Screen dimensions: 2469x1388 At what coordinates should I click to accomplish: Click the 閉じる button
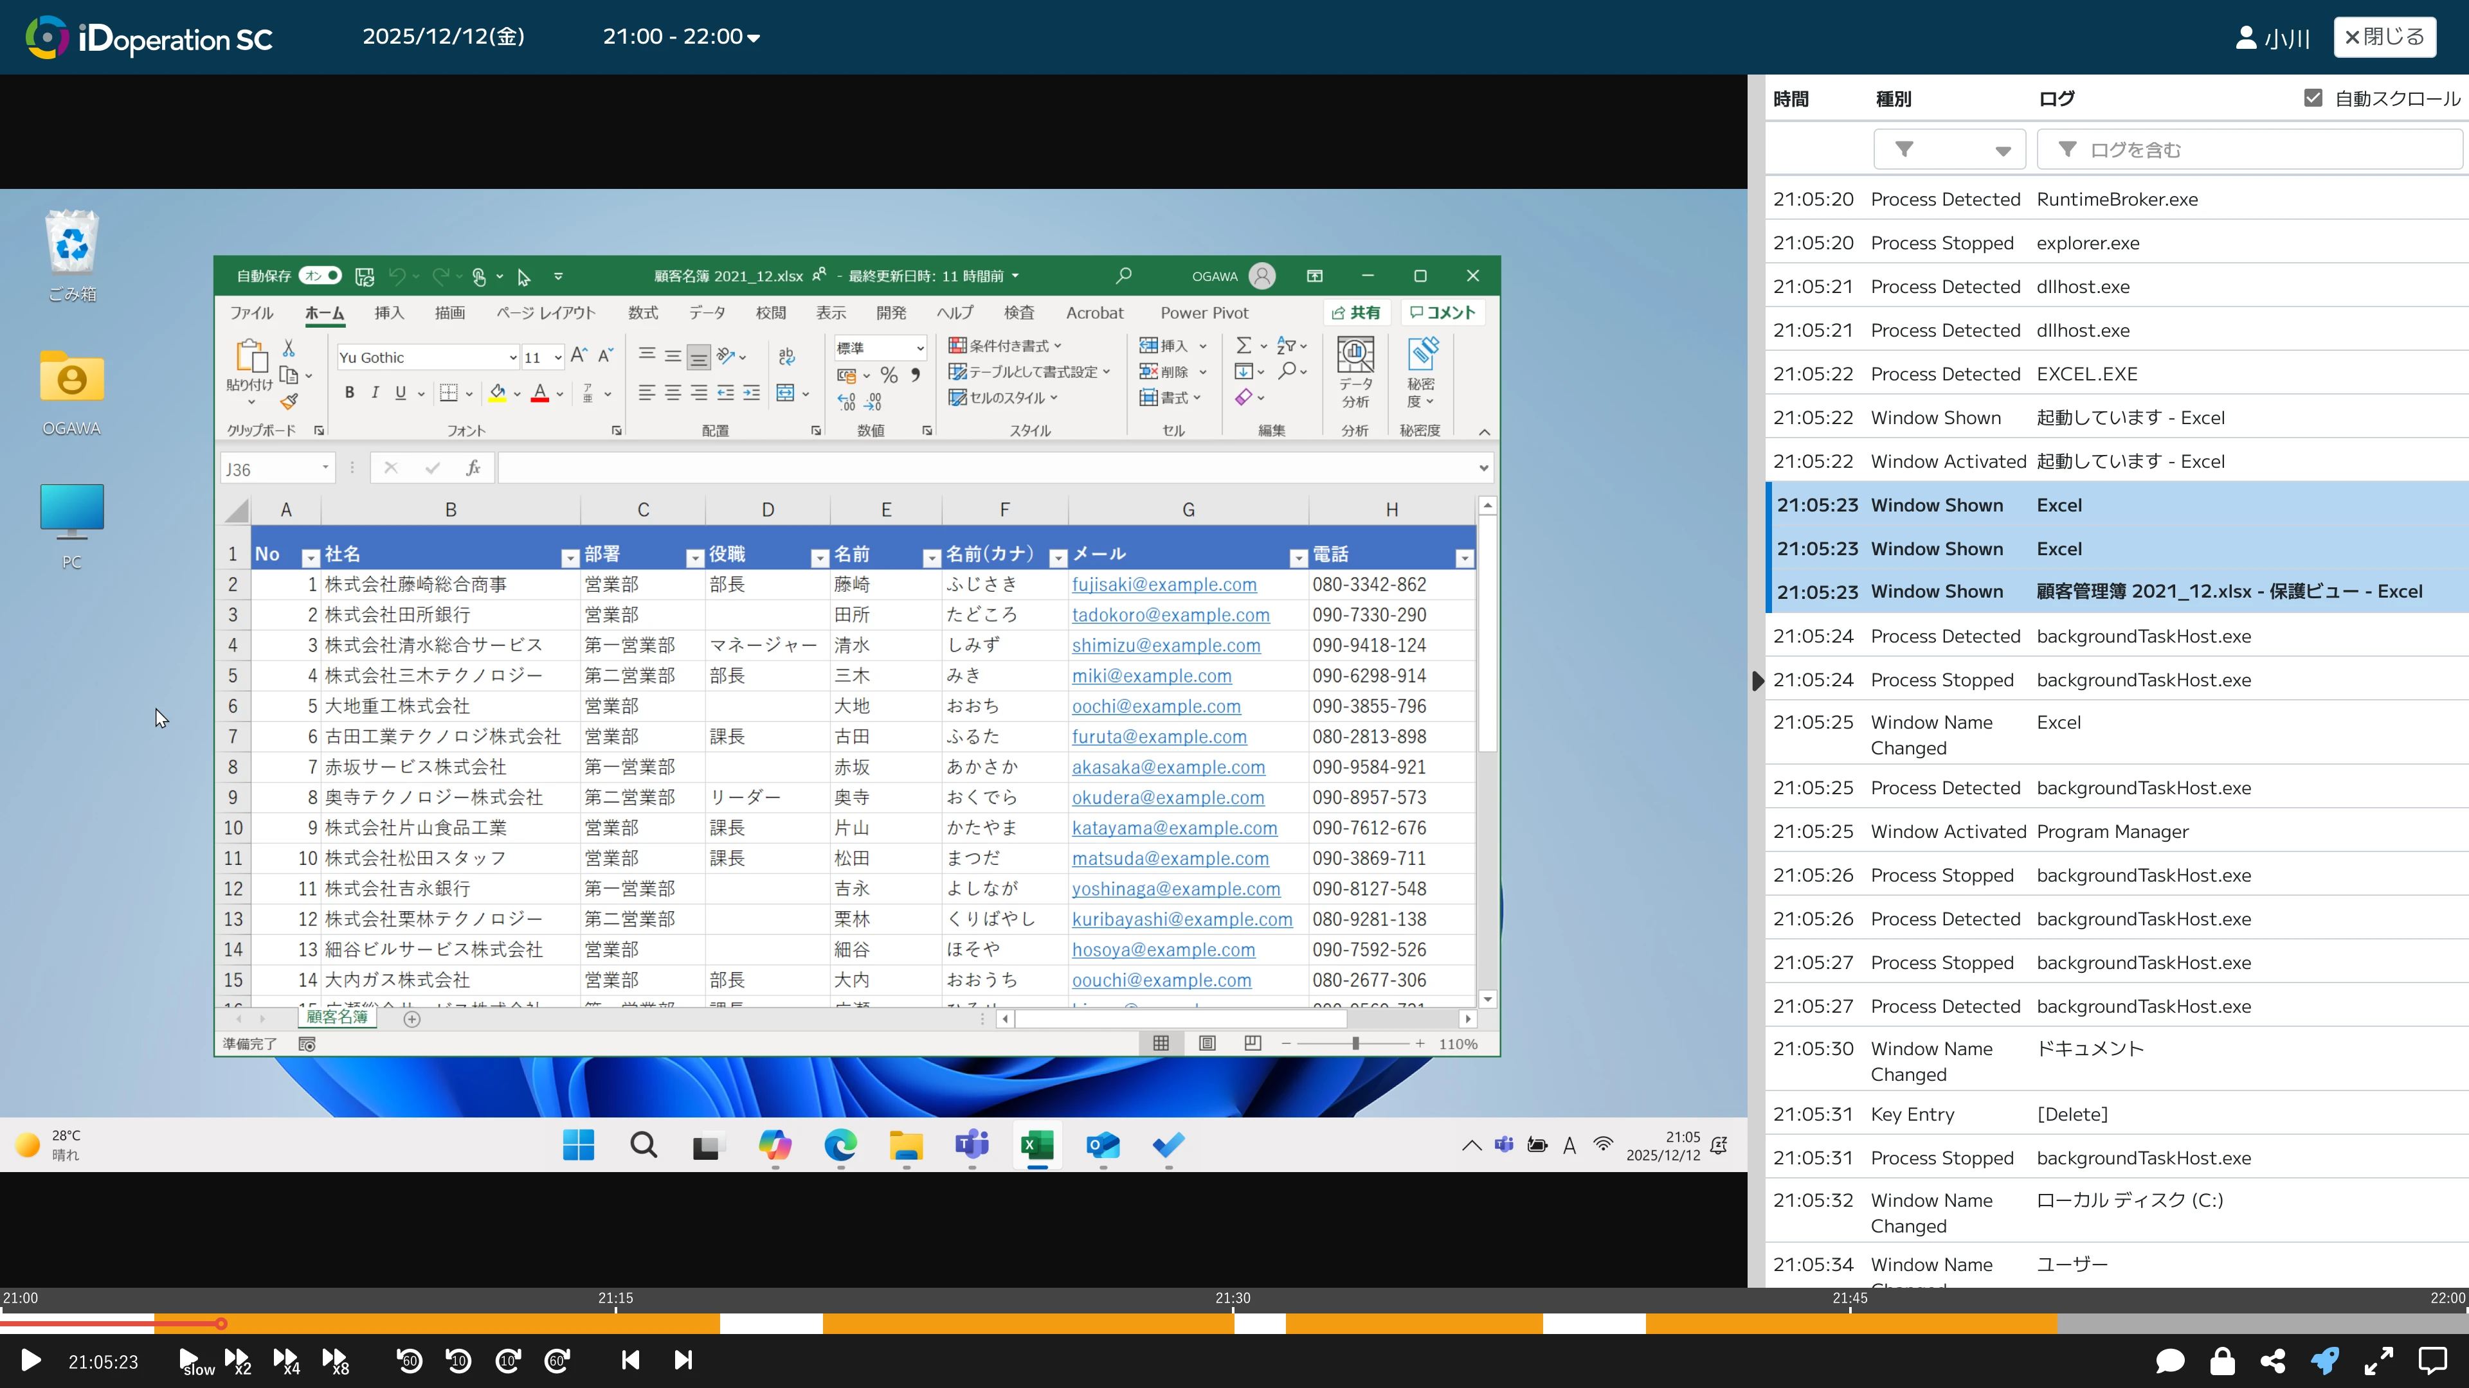pyautogui.click(x=2383, y=37)
